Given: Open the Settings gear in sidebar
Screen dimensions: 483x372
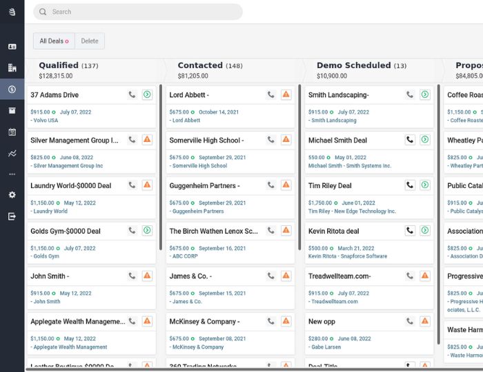Looking at the screenshot, I should [x=12, y=195].
